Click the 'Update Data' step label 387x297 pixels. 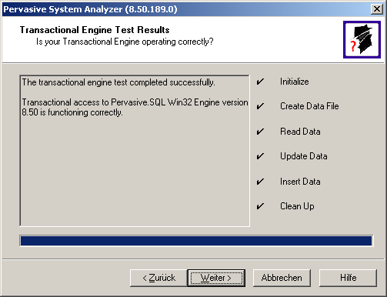304,156
